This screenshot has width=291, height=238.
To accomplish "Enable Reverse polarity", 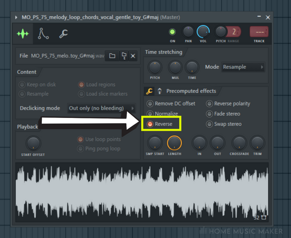I will [x=228, y=104].
